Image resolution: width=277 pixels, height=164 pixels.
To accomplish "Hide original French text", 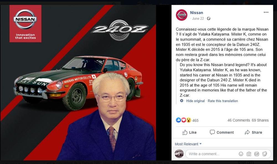I will [195, 101].
